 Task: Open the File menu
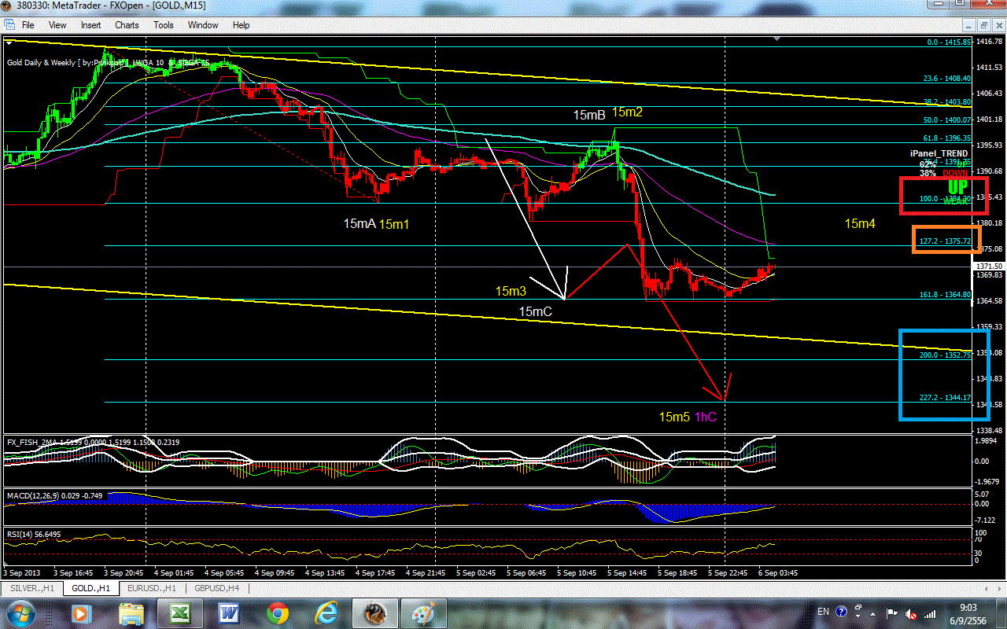28,25
